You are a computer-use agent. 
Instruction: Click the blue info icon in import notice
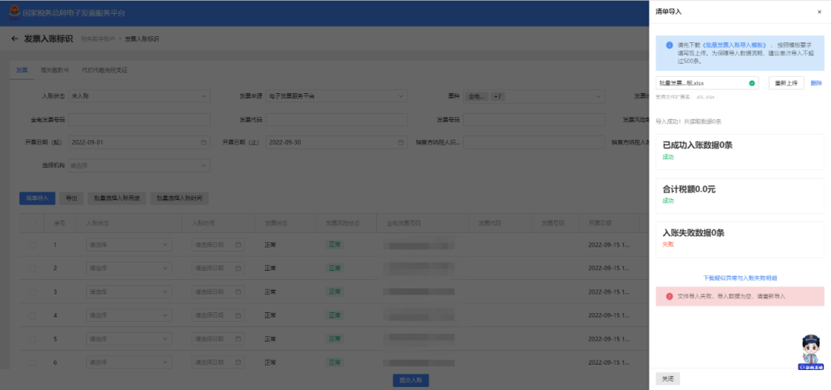(669, 45)
